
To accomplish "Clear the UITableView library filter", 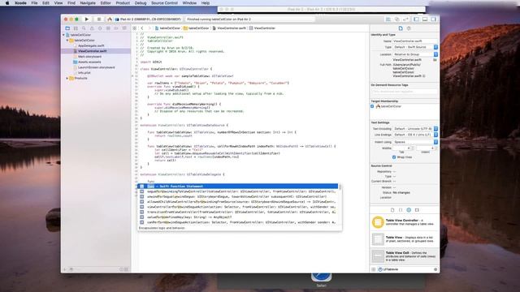I will pos(435,269).
